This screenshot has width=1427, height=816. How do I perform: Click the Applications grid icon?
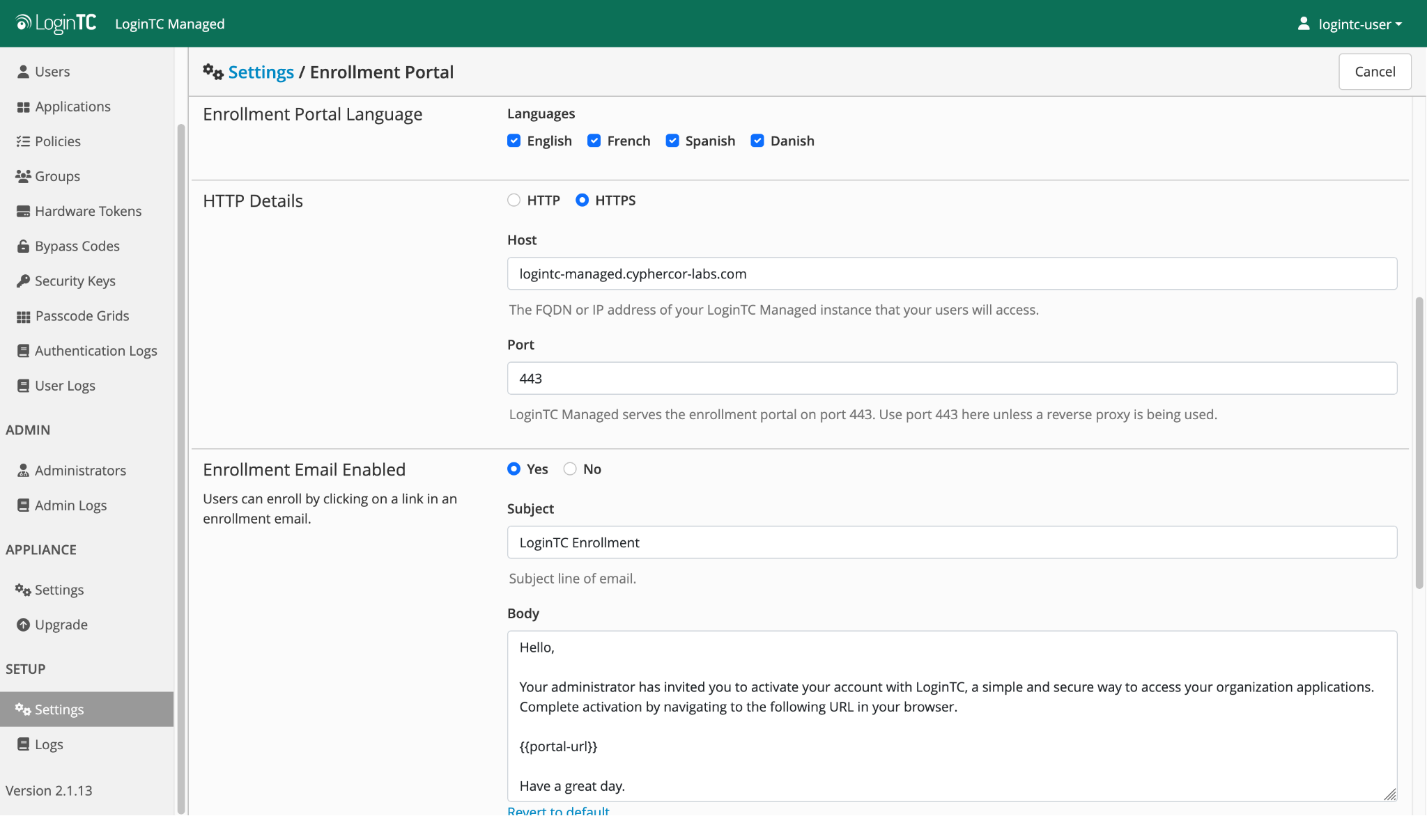point(23,107)
